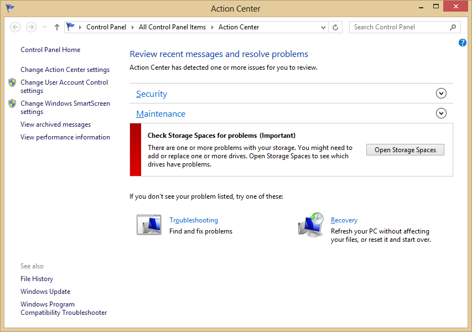Open File History under See also
472x332 pixels.
point(37,279)
